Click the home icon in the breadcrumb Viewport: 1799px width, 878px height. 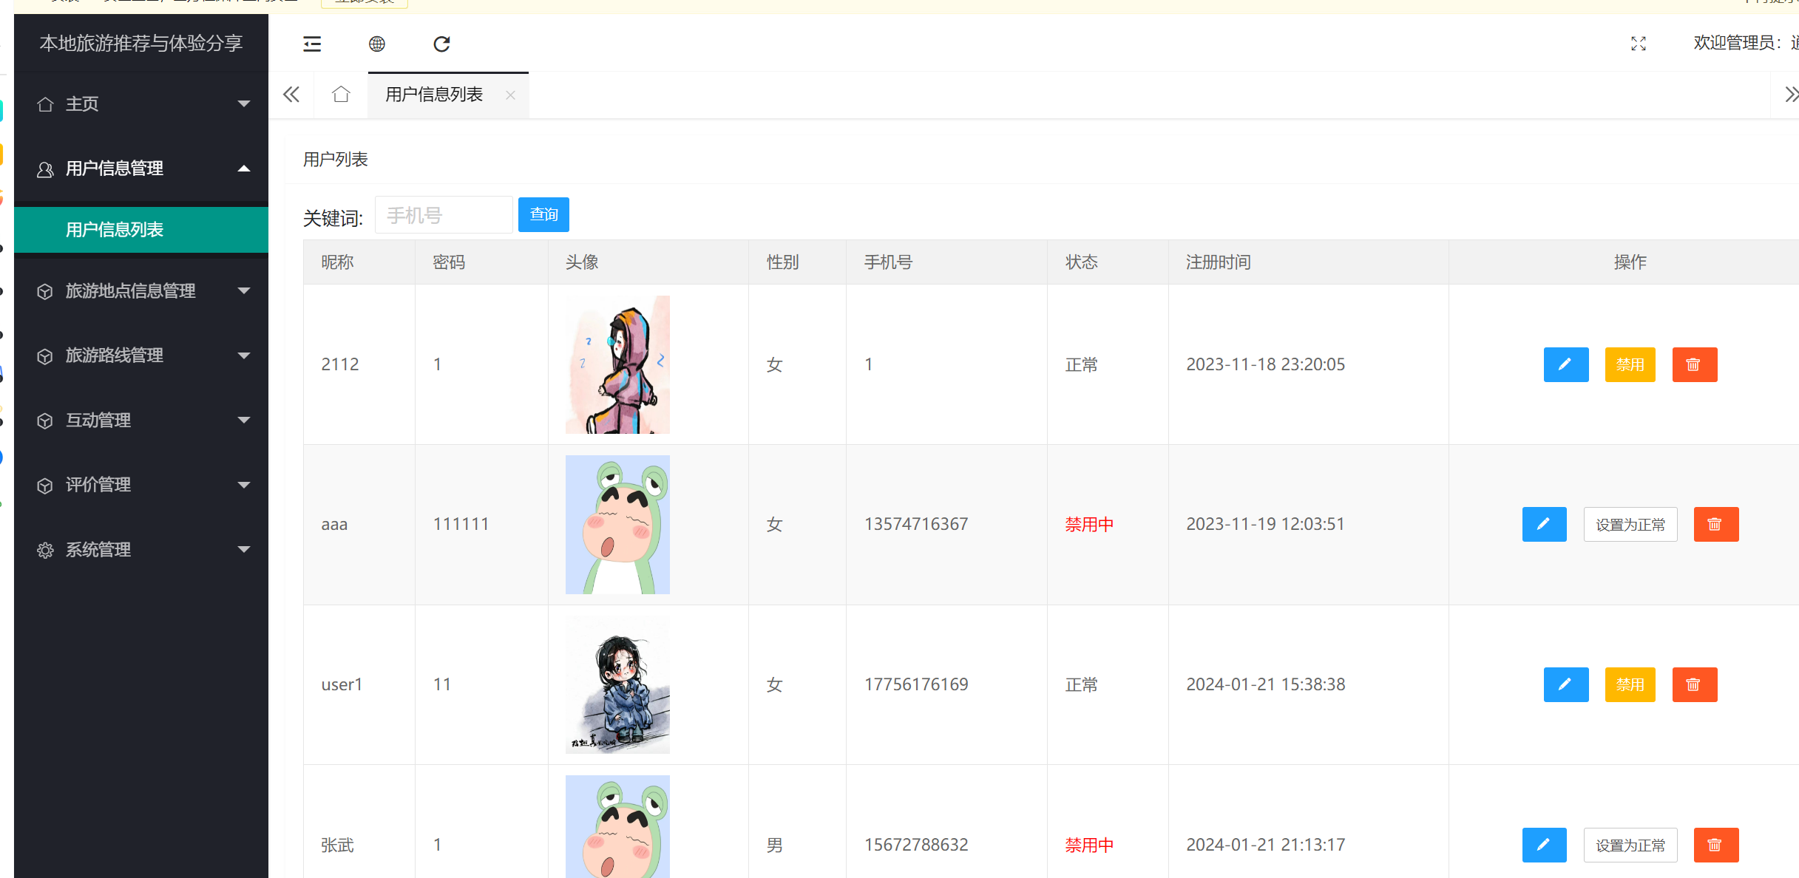tap(341, 95)
